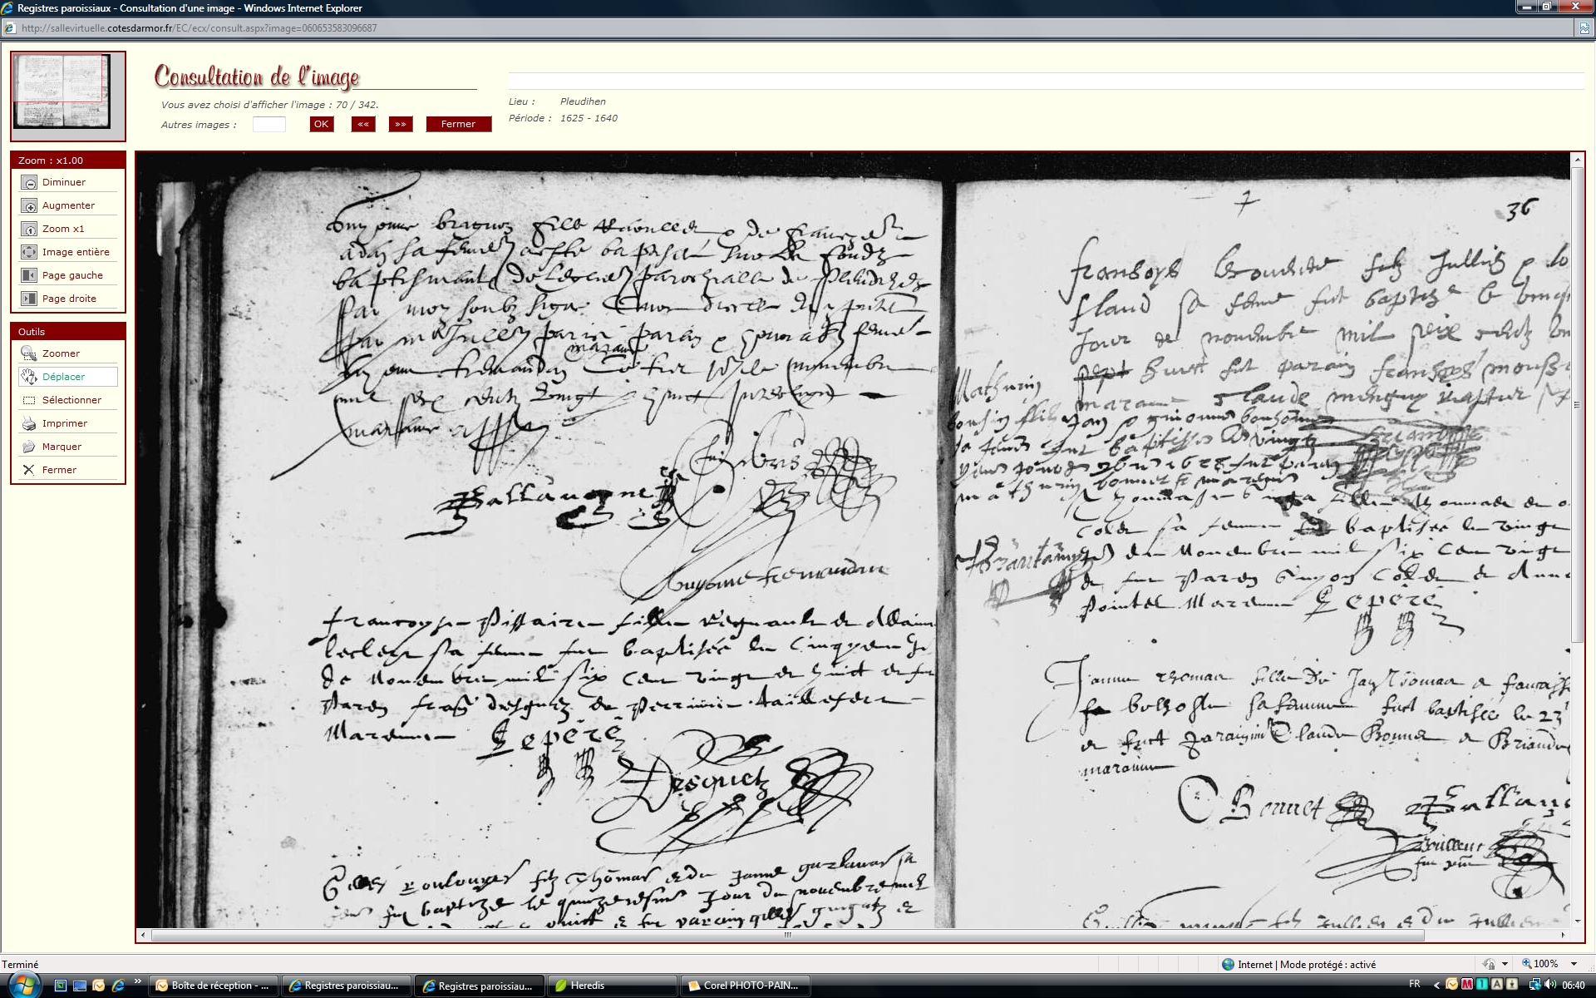
Task: Display the Page gauche view
Action: pyautogui.click(x=29, y=275)
